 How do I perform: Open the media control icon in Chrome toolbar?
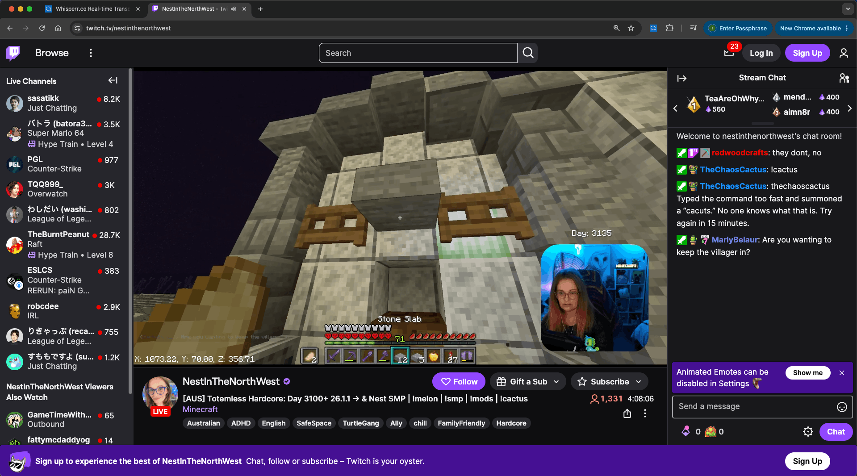[x=693, y=28]
